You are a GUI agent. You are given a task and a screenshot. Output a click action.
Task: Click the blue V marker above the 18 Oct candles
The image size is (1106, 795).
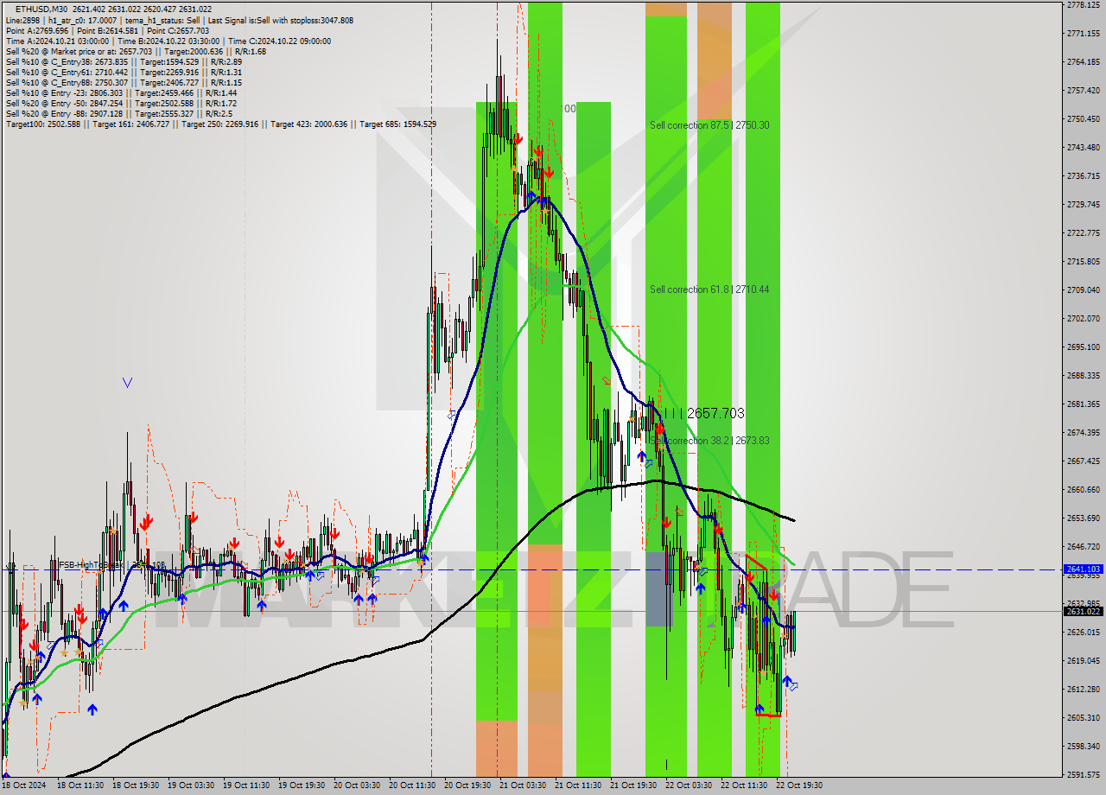pos(127,382)
